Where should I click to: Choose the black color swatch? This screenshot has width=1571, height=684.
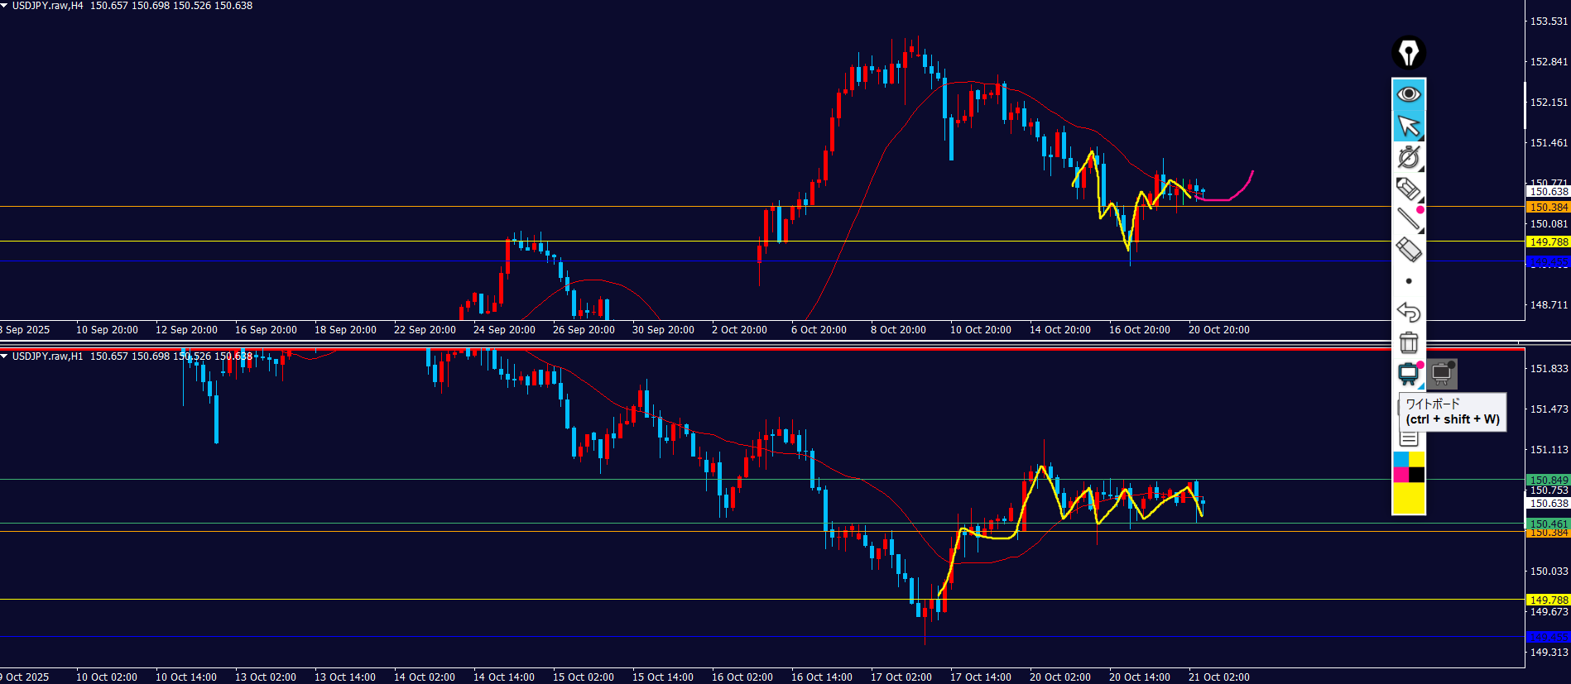1417,475
